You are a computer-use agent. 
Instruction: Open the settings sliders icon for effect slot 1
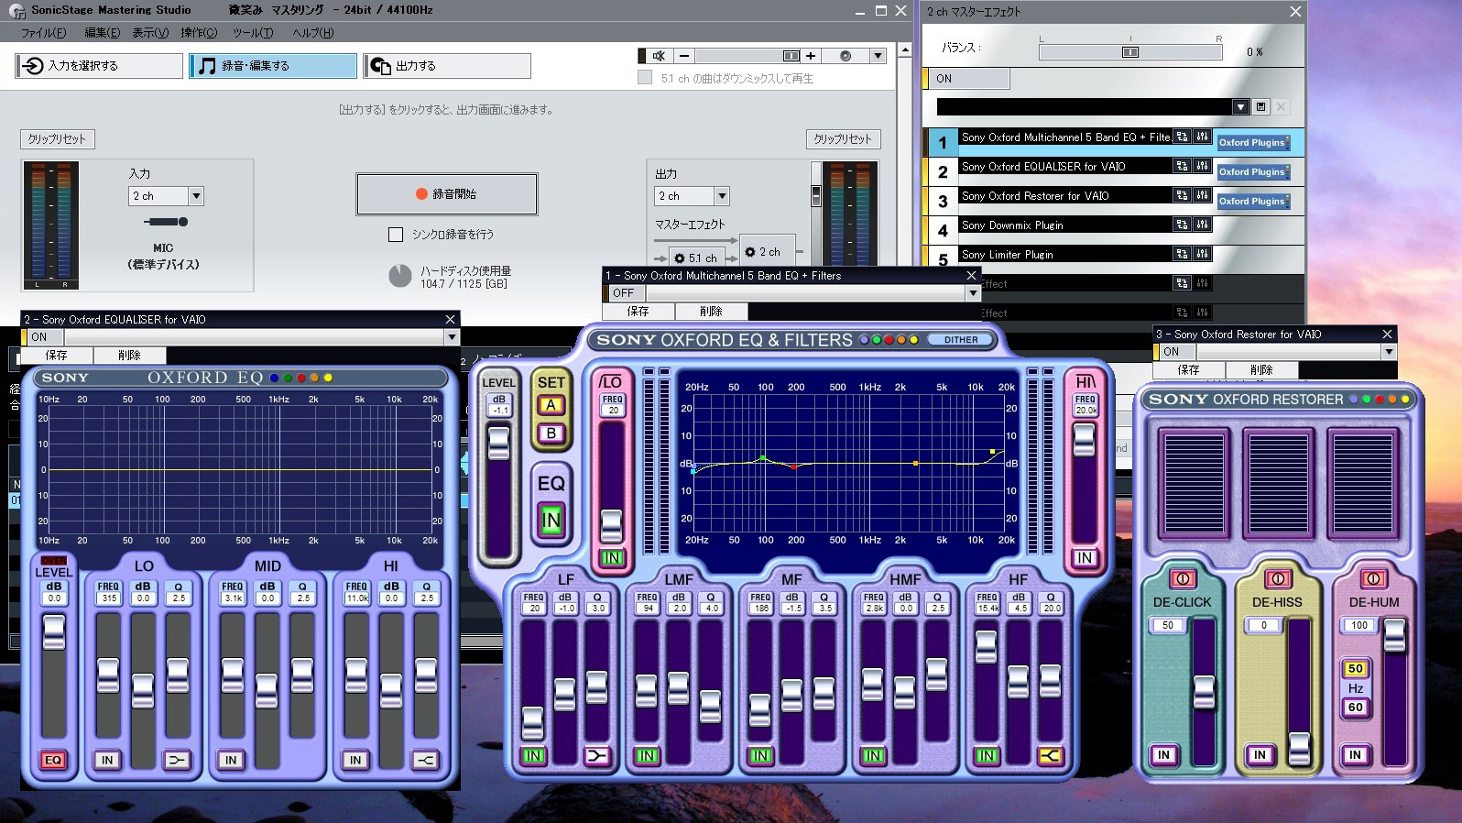[x=1202, y=137]
